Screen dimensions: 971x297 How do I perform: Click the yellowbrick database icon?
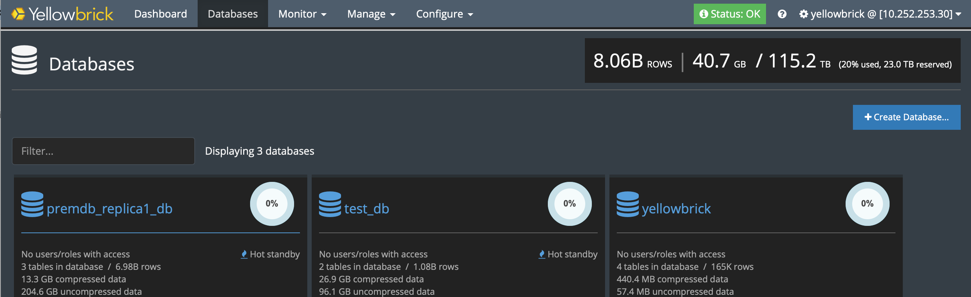click(627, 204)
